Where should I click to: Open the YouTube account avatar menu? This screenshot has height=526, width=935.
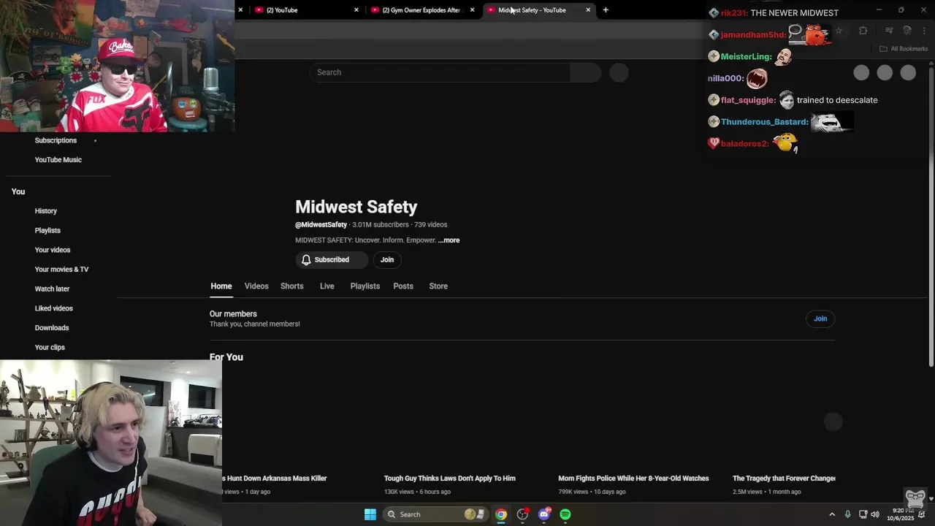(908, 72)
